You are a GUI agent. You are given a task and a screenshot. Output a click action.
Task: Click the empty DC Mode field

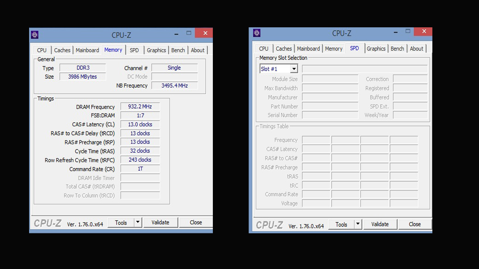175,77
